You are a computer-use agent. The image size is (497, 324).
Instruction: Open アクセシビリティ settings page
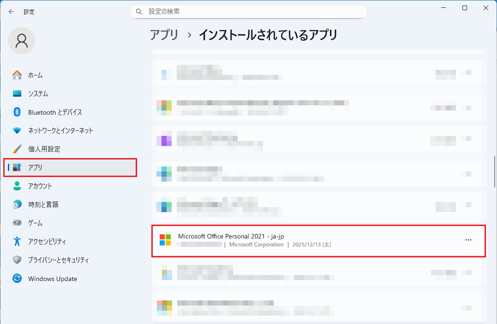point(47,241)
